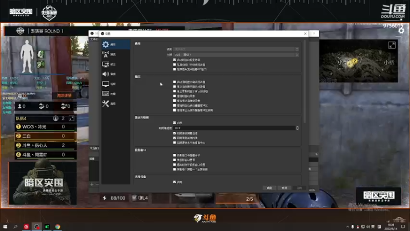This screenshot has height=231, width=410.
Task: Switch the input method indicator 英 in tray
Action: (373, 227)
